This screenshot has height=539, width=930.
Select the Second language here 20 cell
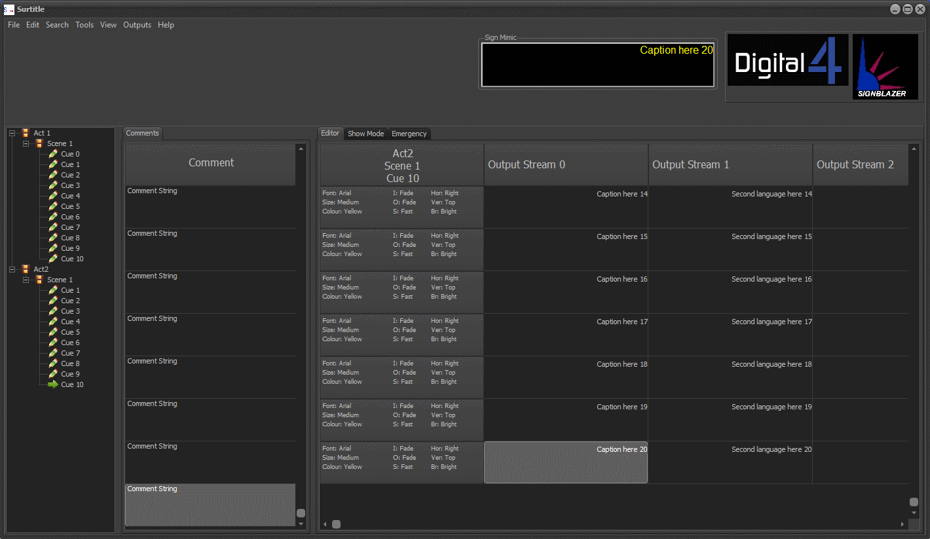coord(730,462)
